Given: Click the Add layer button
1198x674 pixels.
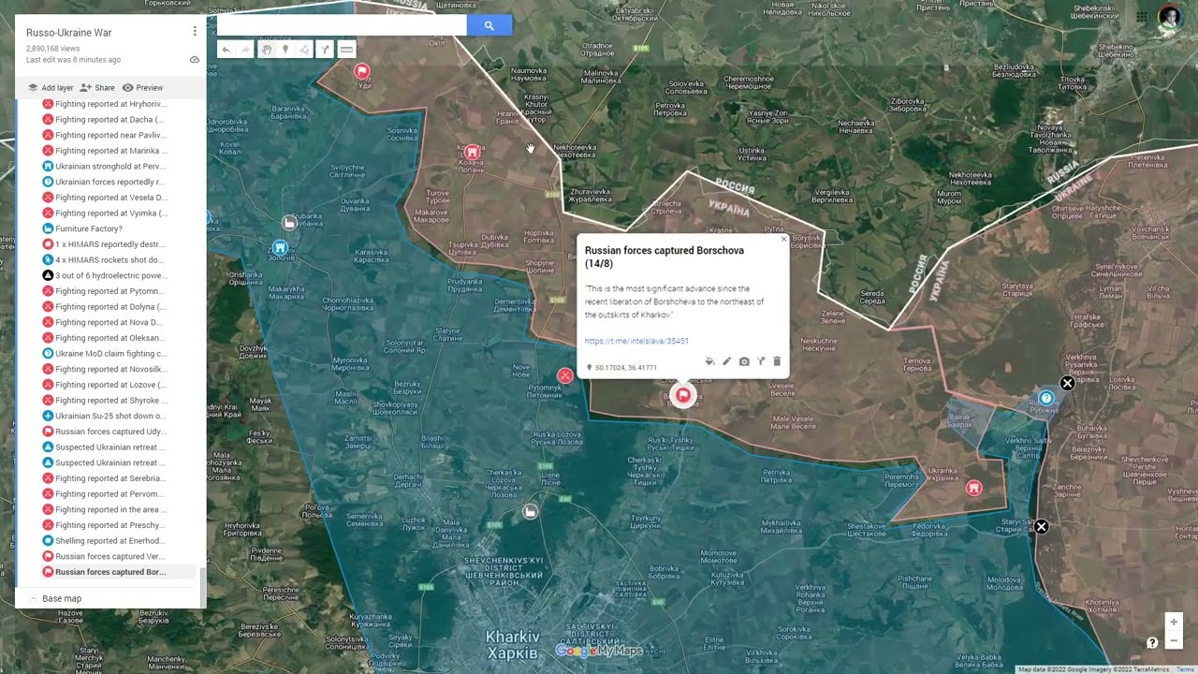Looking at the screenshot, I should coord(51,88).
